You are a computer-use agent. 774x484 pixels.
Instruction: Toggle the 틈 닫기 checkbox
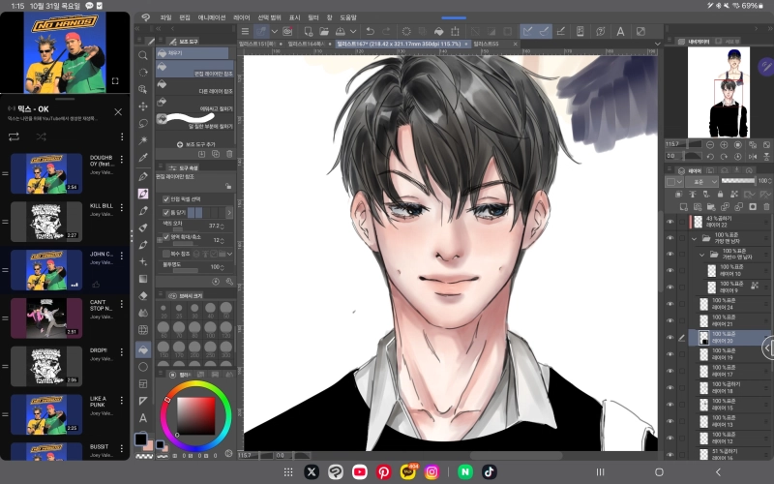(166, 212)
